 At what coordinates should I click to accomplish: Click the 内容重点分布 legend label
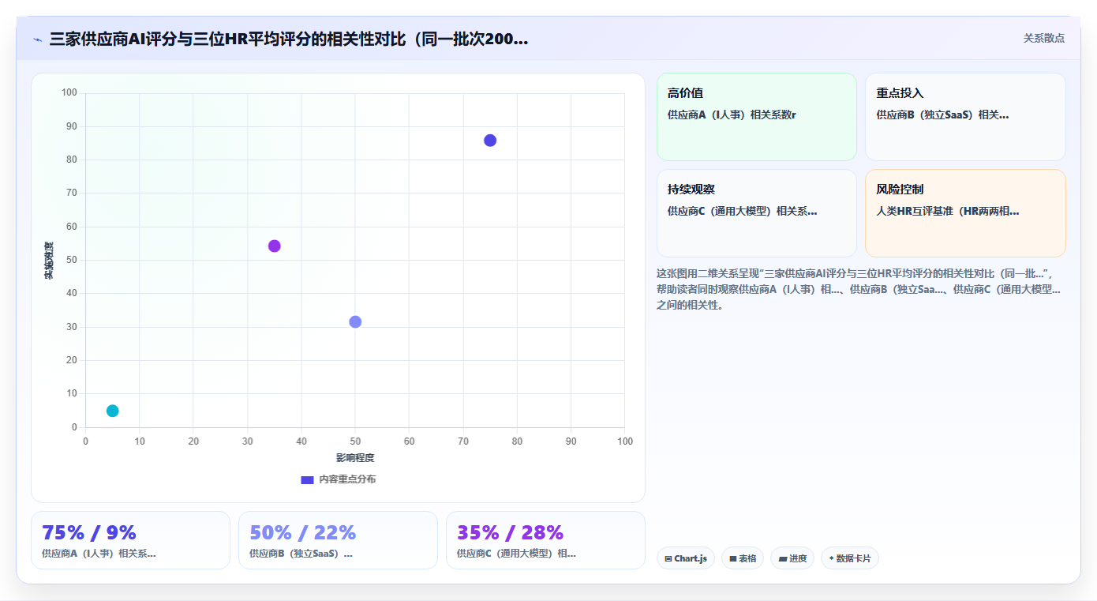click(x=347, y=479)
